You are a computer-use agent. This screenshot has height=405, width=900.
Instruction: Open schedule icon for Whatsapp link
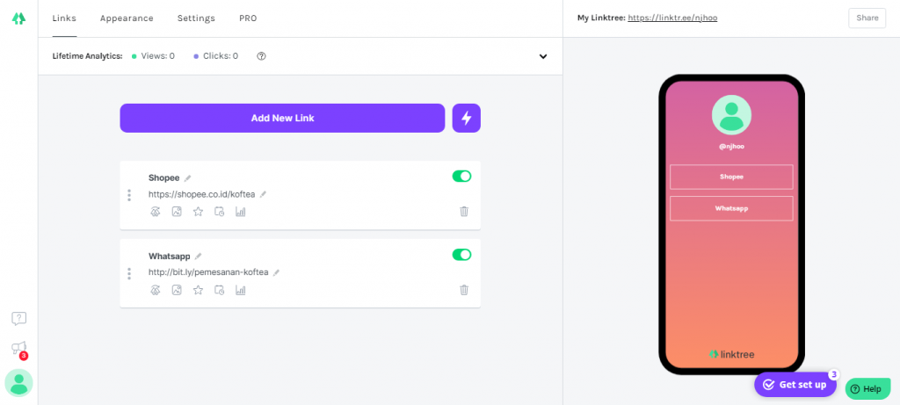point(219,290)
